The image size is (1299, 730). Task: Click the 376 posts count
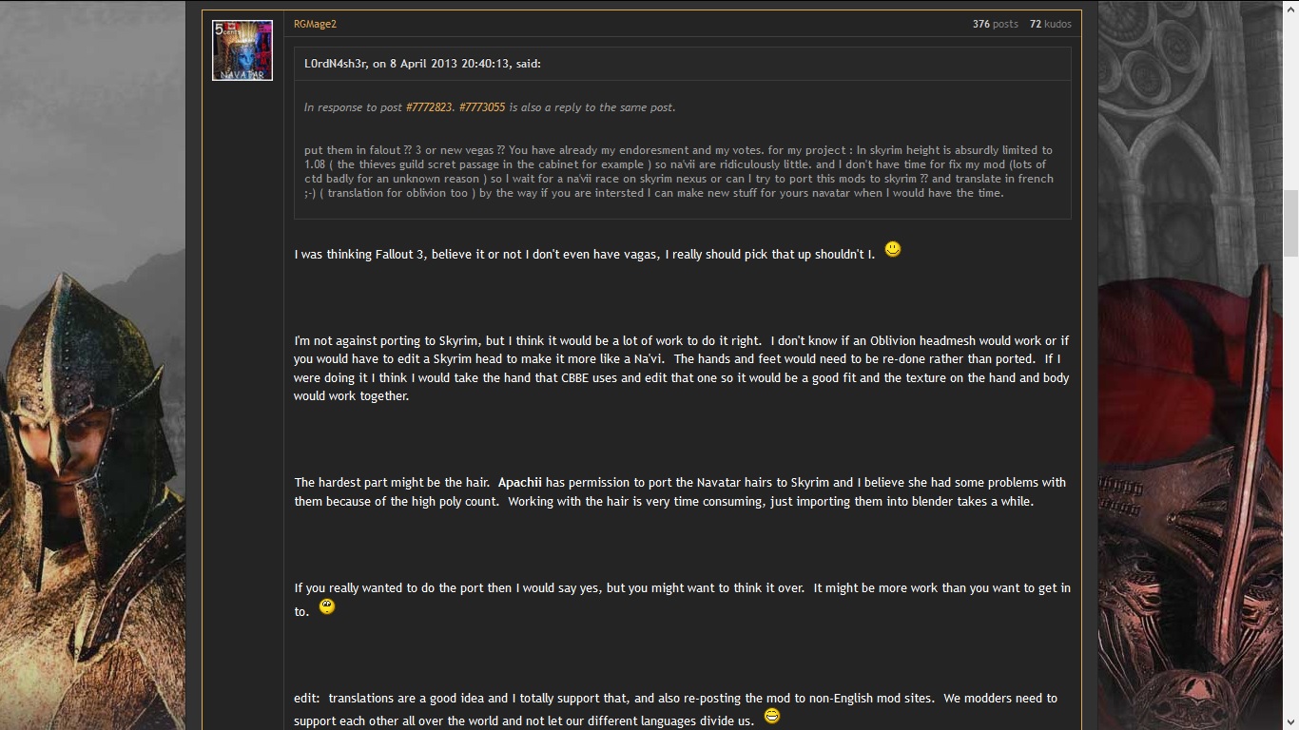point(995,24)
